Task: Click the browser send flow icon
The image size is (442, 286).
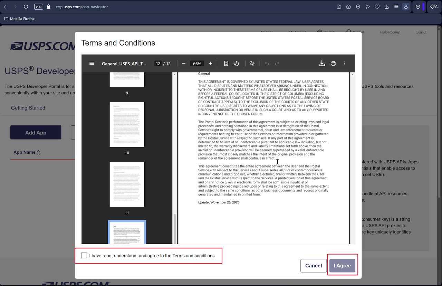Action: point(368,7)
